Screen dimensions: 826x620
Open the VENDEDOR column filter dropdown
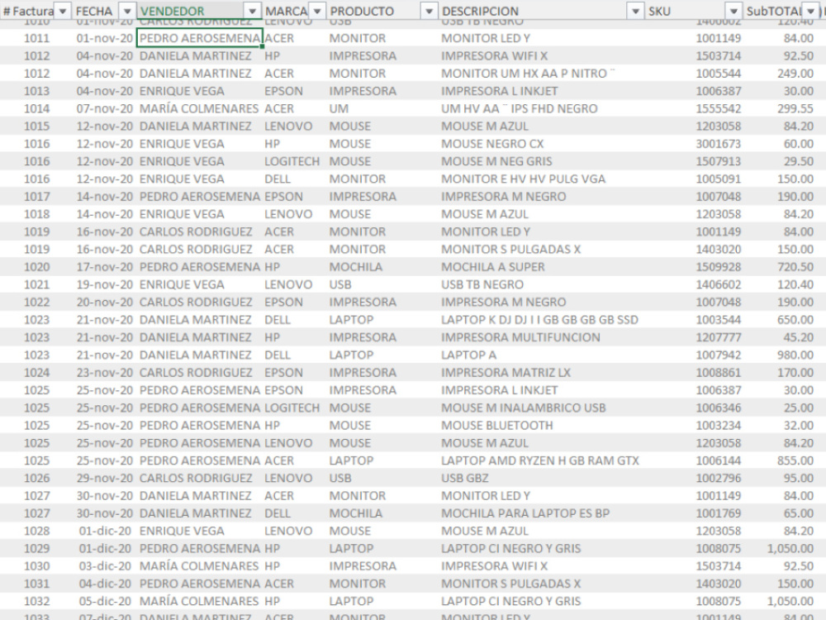(x=253, y=11)
